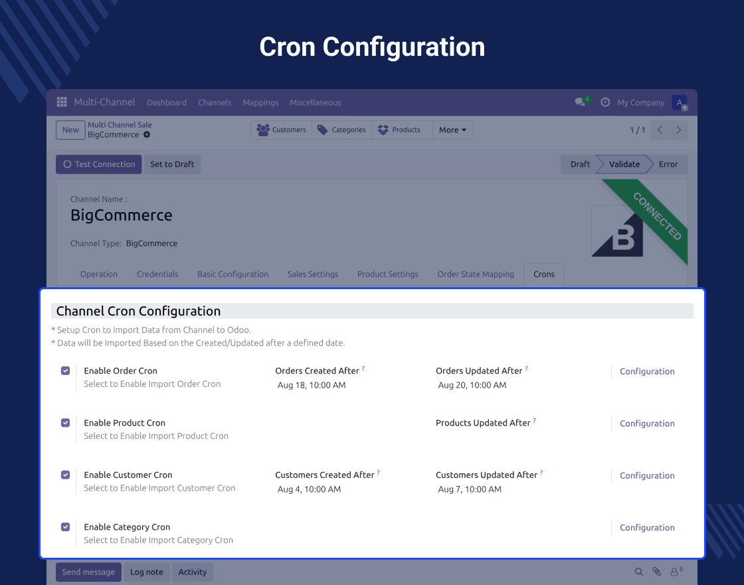Screen dimensions: 744x585
Task: Open Configuration link for Category Cron
Action: (x=647, y=528)
